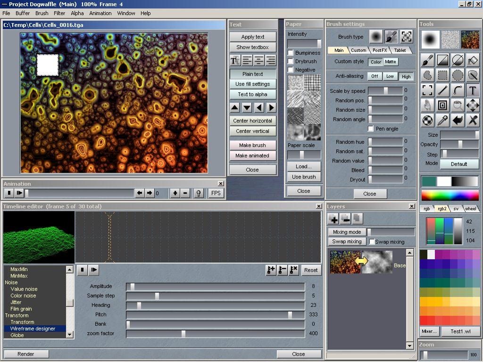Select the flood fill bucket tool
Screen dimensions: 483x362
tap(473, 60)
